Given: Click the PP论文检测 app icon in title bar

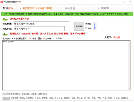Looking at the screenshot, I should pos(2,2).
